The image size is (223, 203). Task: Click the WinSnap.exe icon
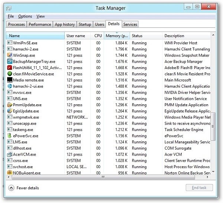pos(10,55)
